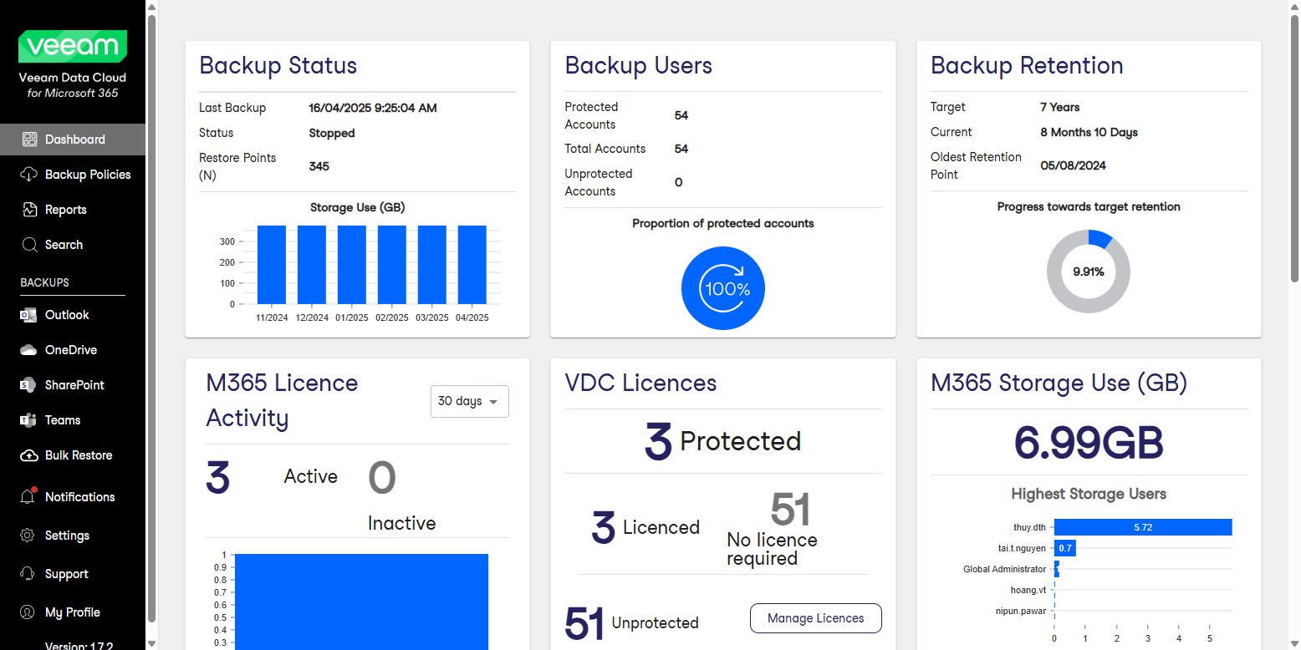
Task: Open the Settings menu item
Action: tap(66, 536)
